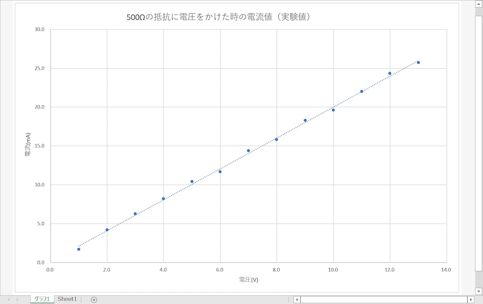Add a new sheet with the plus icon
Image resolution: width=483 pixels, height=304 pixels.
[94, 300]
